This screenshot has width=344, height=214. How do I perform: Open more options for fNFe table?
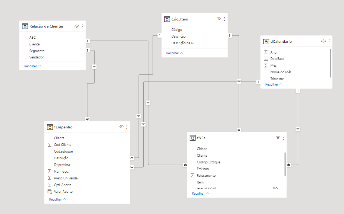[284, 137]
